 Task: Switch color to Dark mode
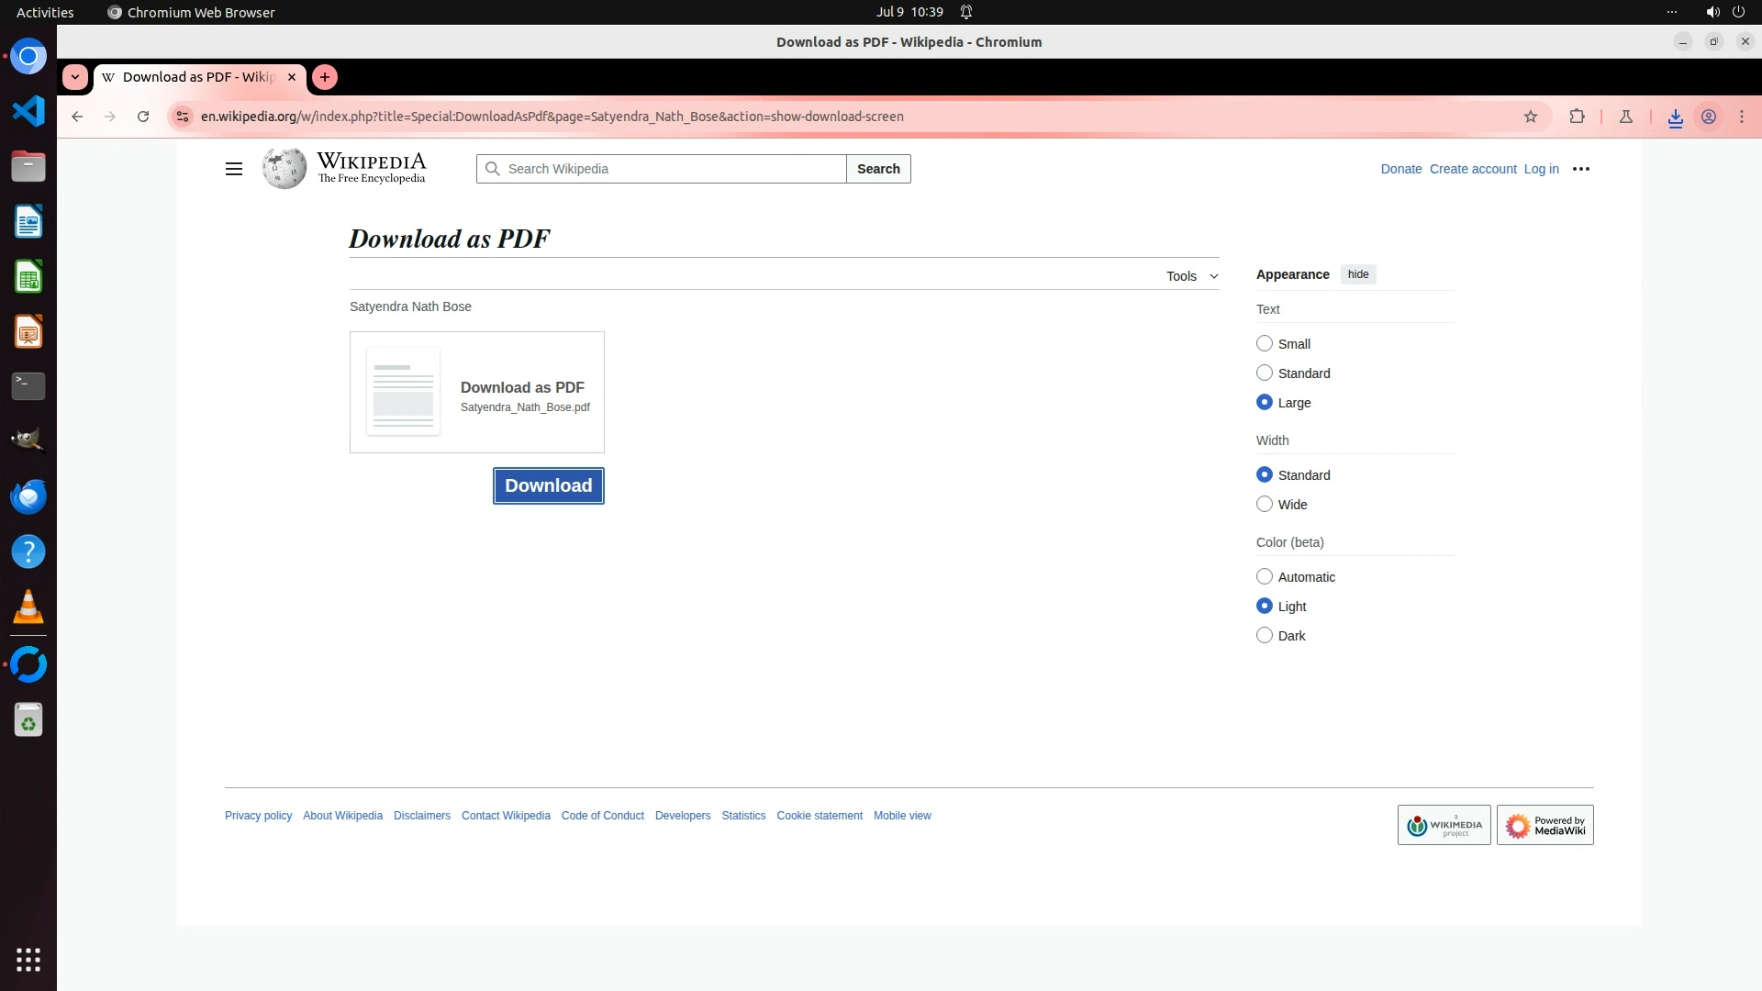click(x=1265, y=635)
